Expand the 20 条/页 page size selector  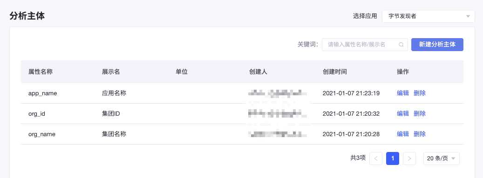tap(442, 158)
